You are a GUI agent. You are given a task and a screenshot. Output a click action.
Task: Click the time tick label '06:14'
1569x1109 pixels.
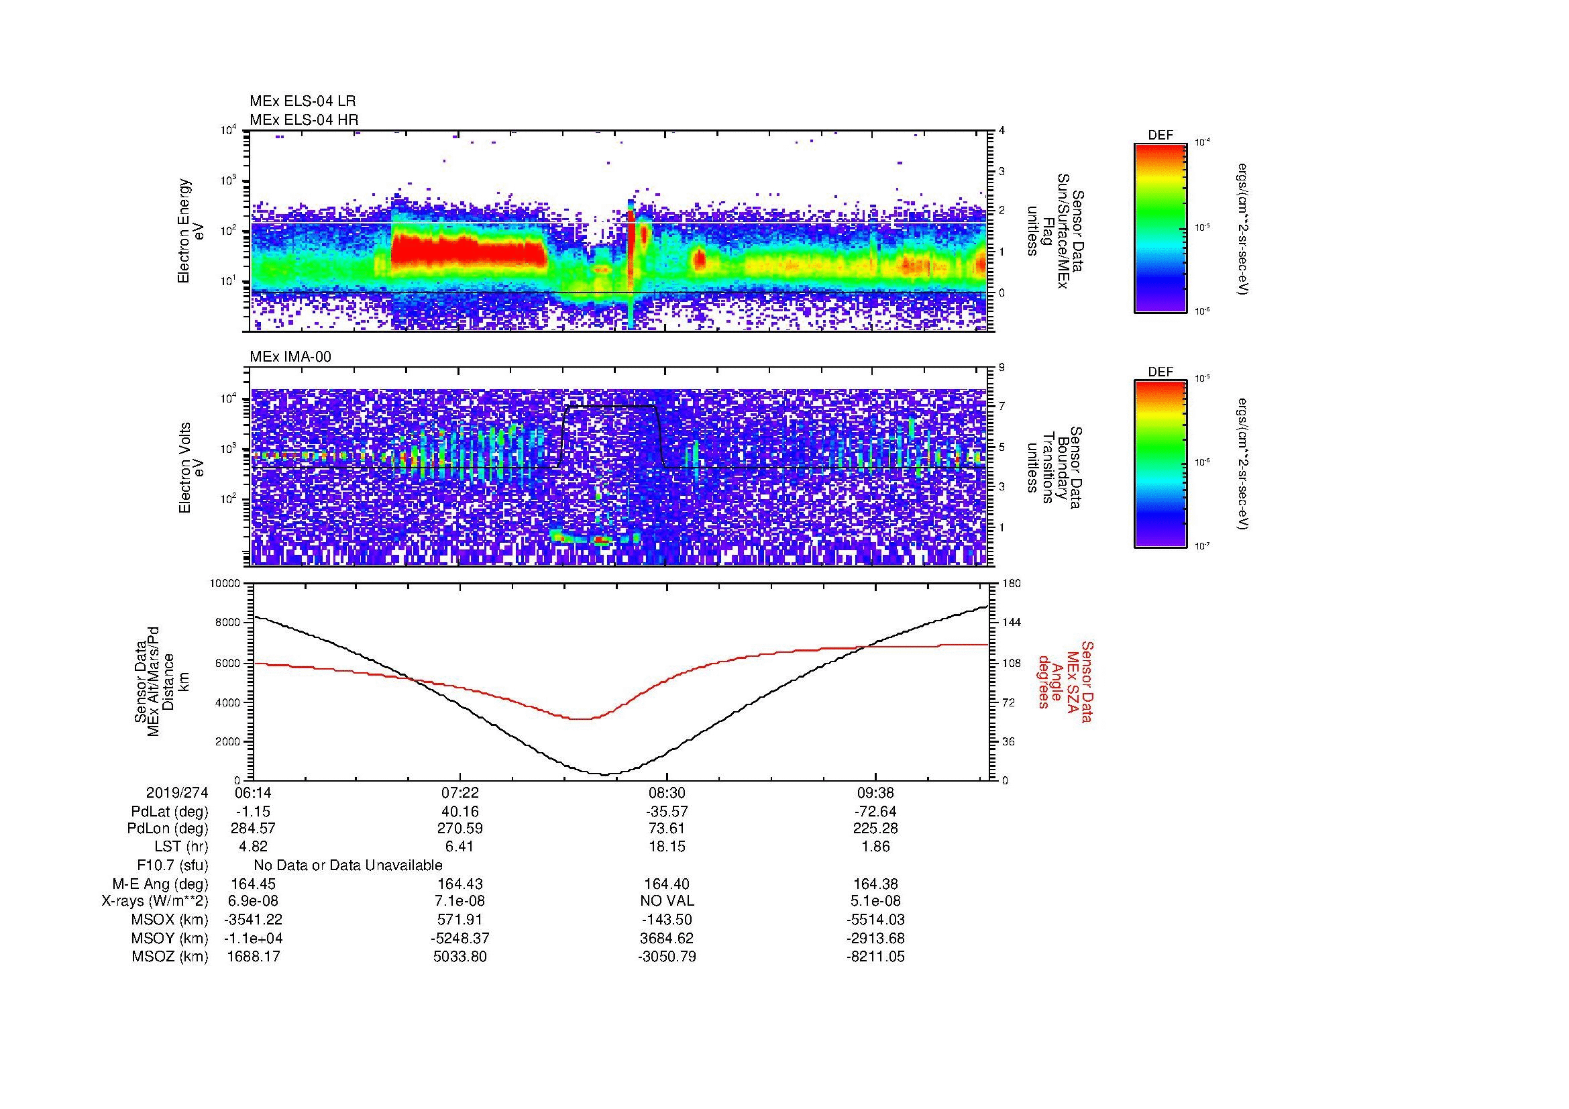tap(253, 792)
